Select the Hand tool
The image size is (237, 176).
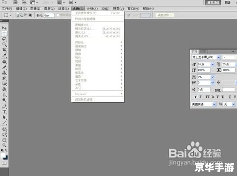click(4, 140)
